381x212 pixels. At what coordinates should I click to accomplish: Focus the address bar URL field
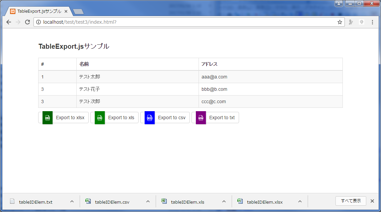click(189, 22)
